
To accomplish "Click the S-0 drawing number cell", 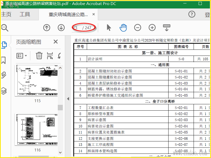I will (181, 59).
